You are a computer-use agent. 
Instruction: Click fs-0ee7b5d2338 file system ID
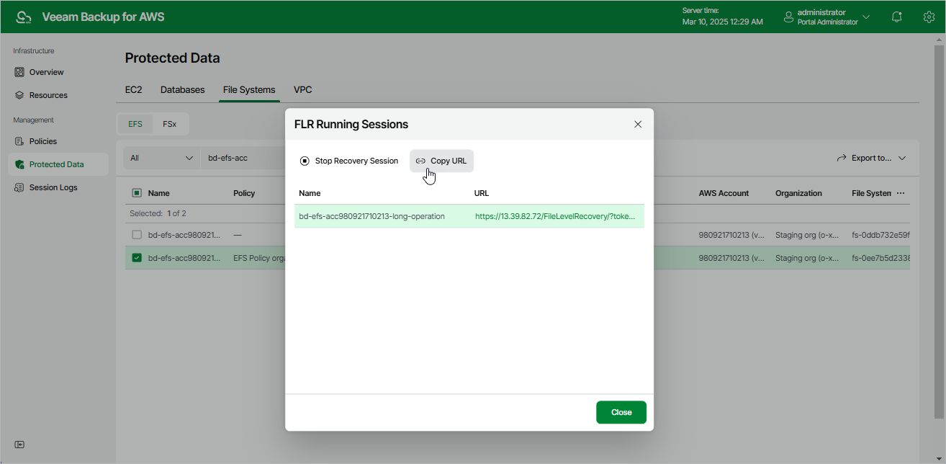pyautogui.click(x=880, y=258)
